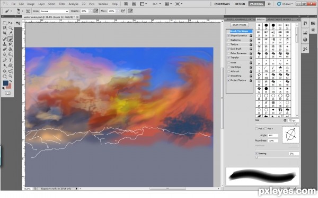The width and height of the screenshot is (318, 198).
Task: Select the Clone Stamp tool
Action: tap(5, 44)
